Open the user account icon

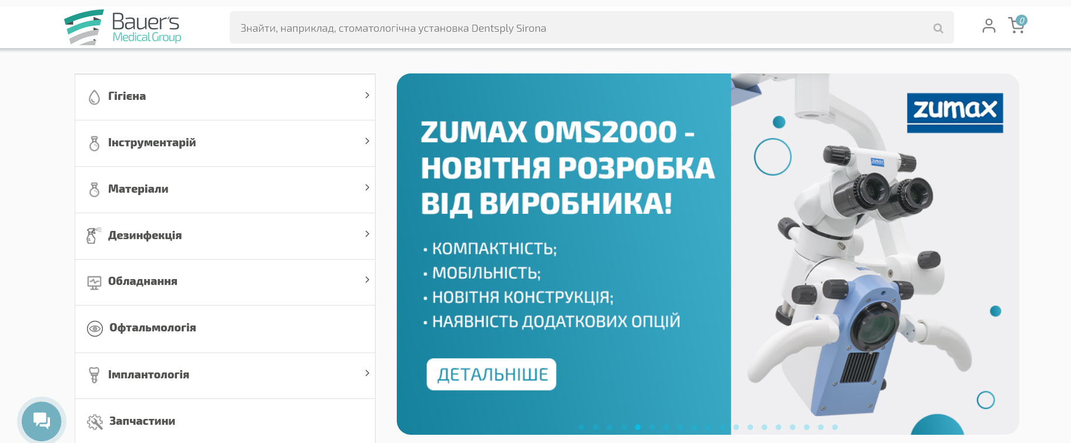pyautogui.click(x=989, y=26)
